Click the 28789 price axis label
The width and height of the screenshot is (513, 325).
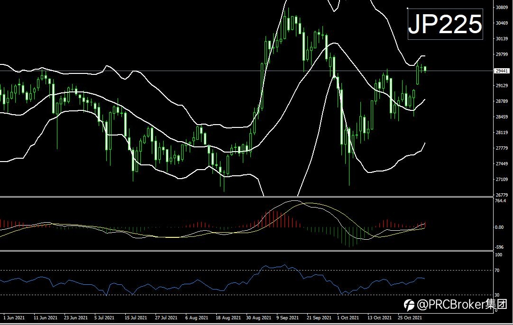tap(502, 101)
